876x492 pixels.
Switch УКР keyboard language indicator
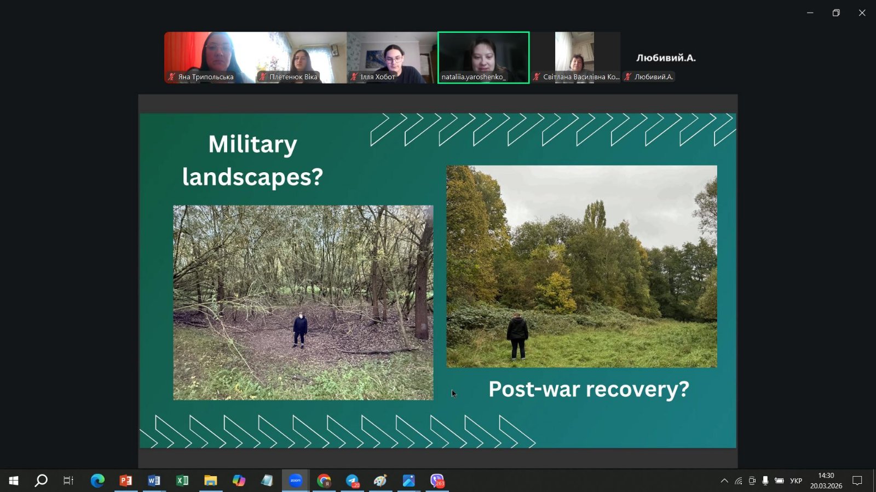[x=796, y=481]
